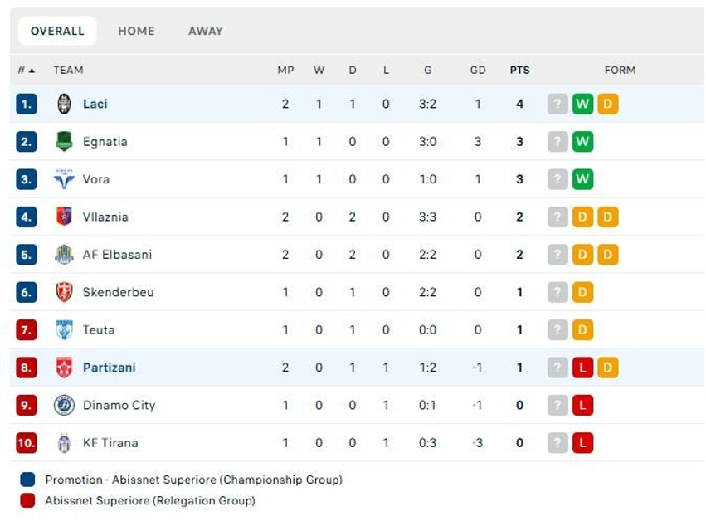Image resolution: width=706 pixels, height=521 pixels.
Task: Click the blue Championship Group legend swatch
Action: pos(27,480)
